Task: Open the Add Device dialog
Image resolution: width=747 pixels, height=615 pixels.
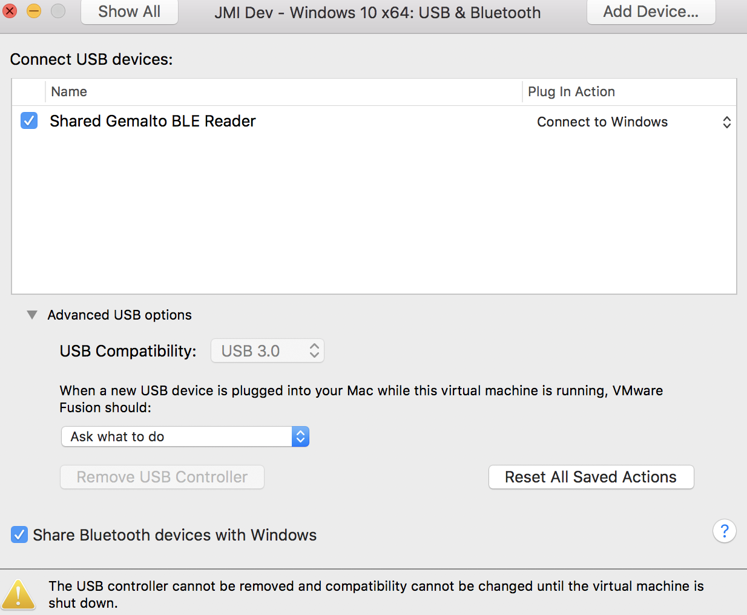Action: click(651, 12)
